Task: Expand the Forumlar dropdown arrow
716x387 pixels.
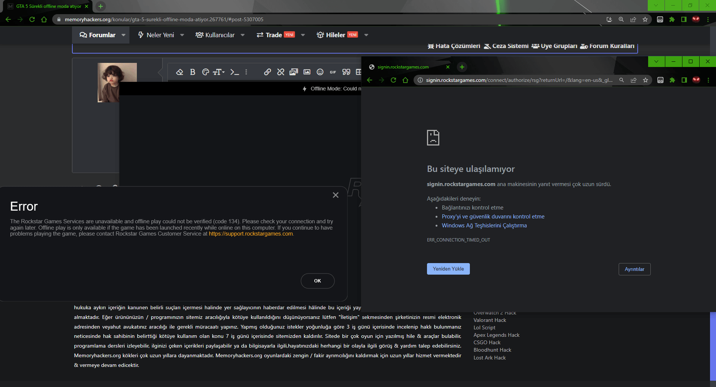Action: [x=123, y=35]
